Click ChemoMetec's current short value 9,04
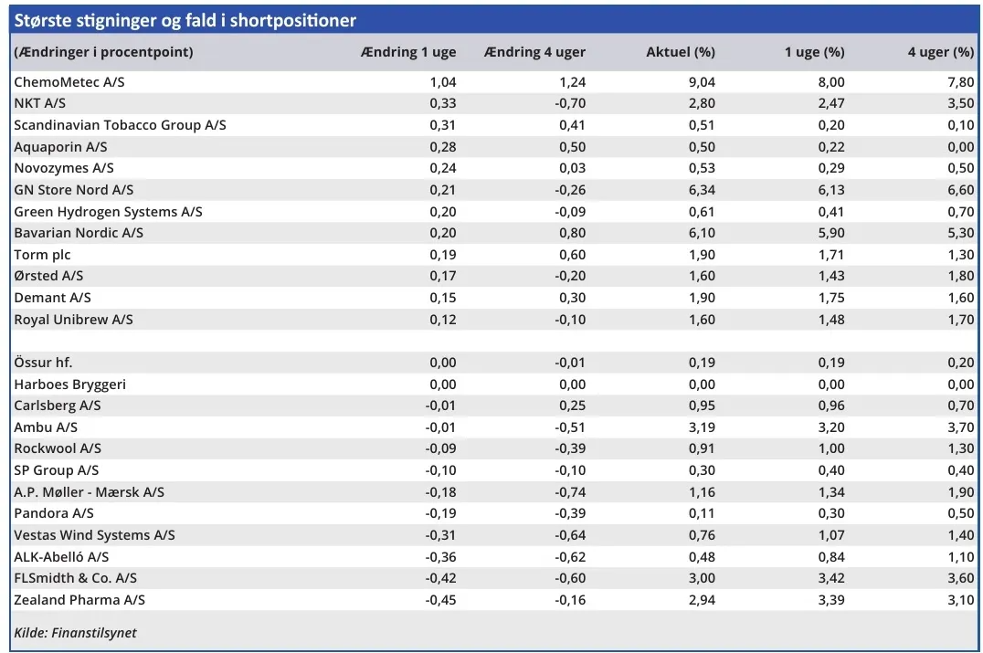 click(701, 82)
